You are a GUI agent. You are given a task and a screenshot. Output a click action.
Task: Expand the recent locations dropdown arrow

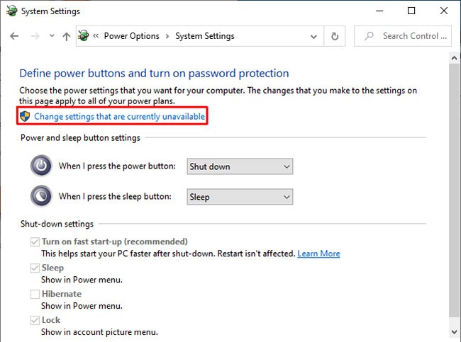coord(52,36)
